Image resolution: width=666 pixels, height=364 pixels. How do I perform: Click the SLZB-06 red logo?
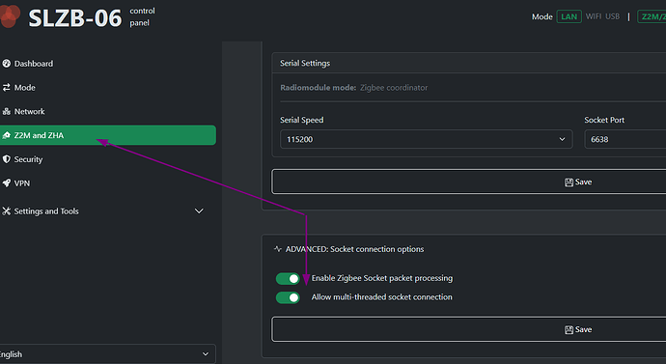coord(10,16)
